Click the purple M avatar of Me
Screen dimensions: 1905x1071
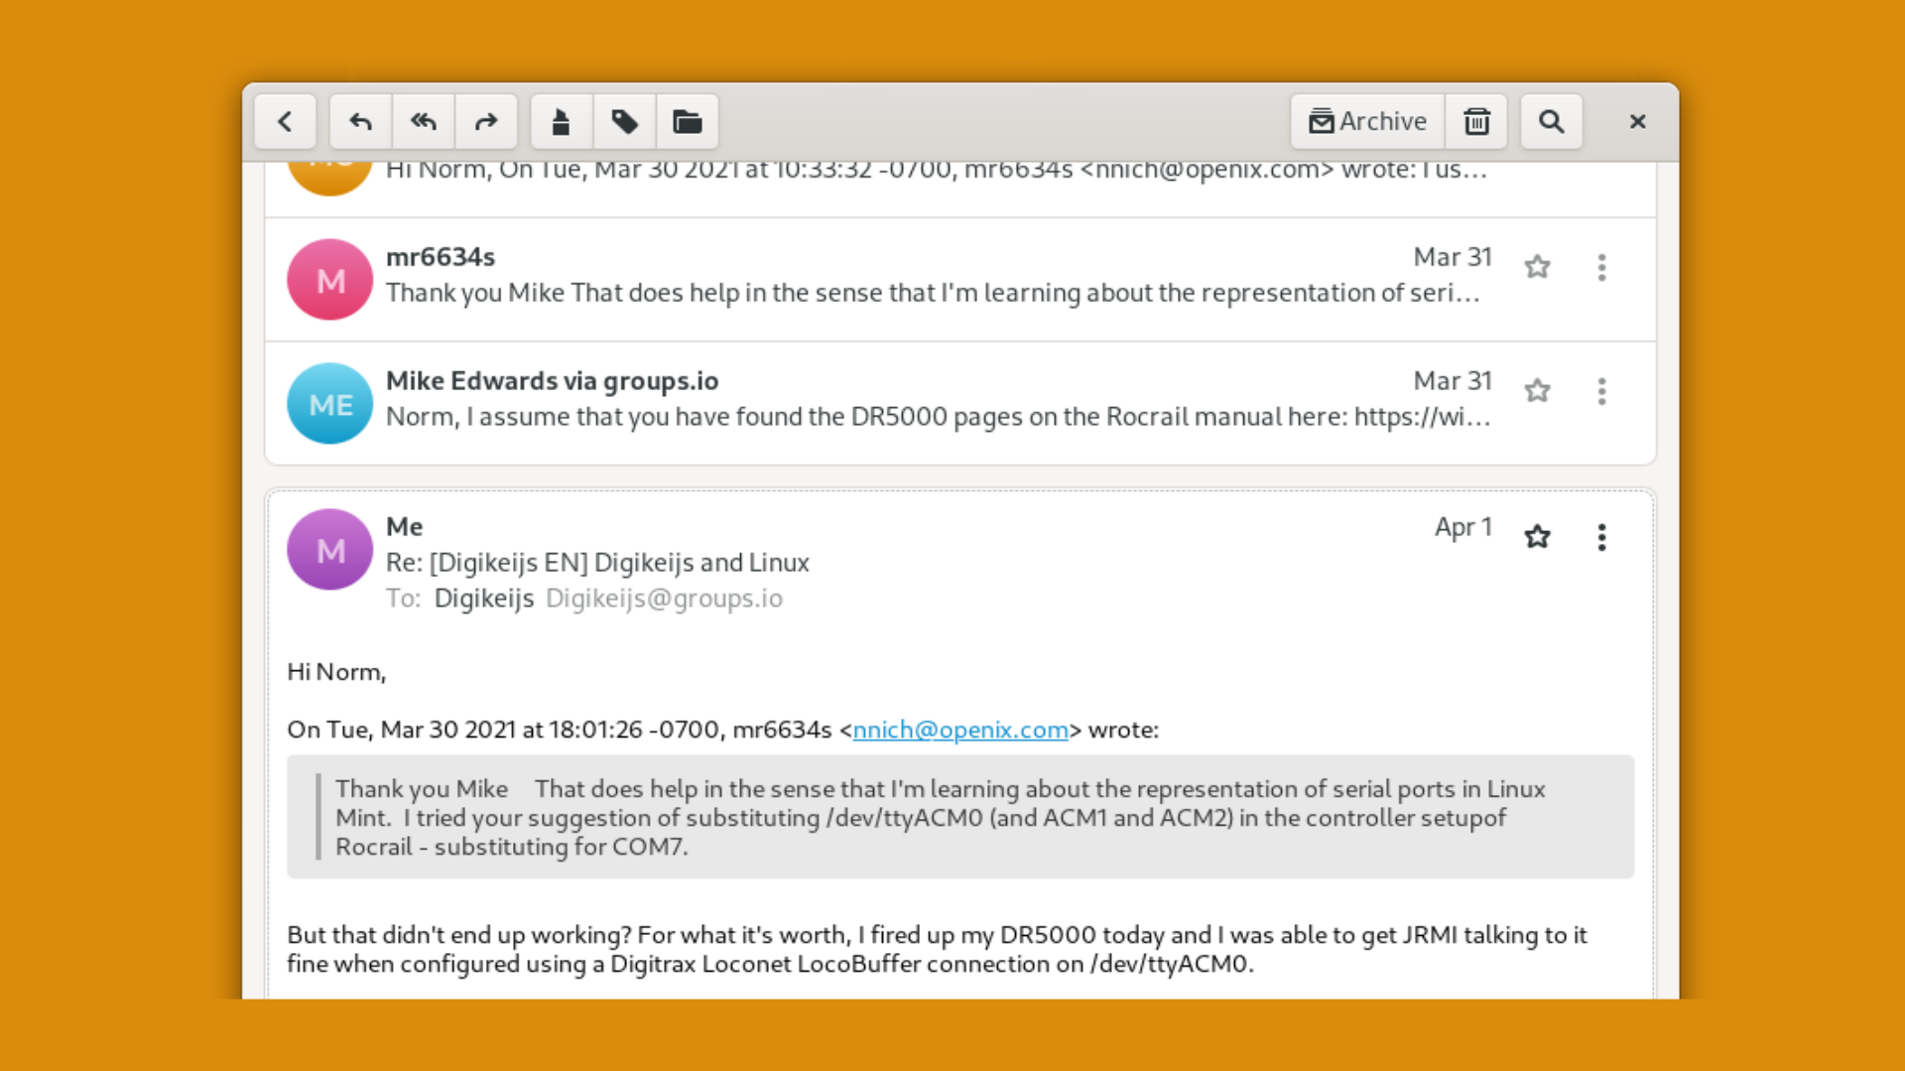(x=330, y=549)
